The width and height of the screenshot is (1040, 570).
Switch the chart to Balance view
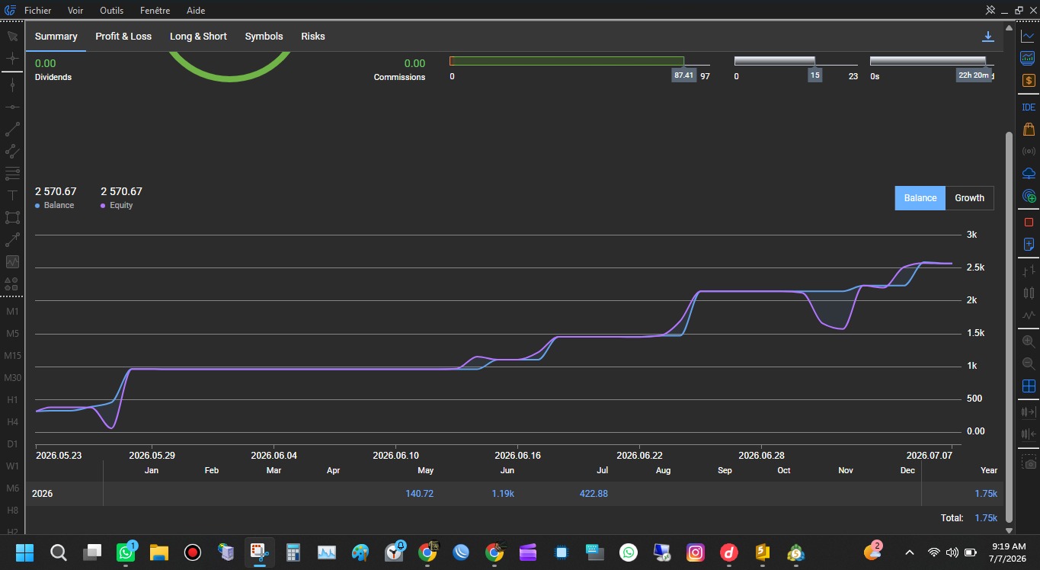point(920,198)
